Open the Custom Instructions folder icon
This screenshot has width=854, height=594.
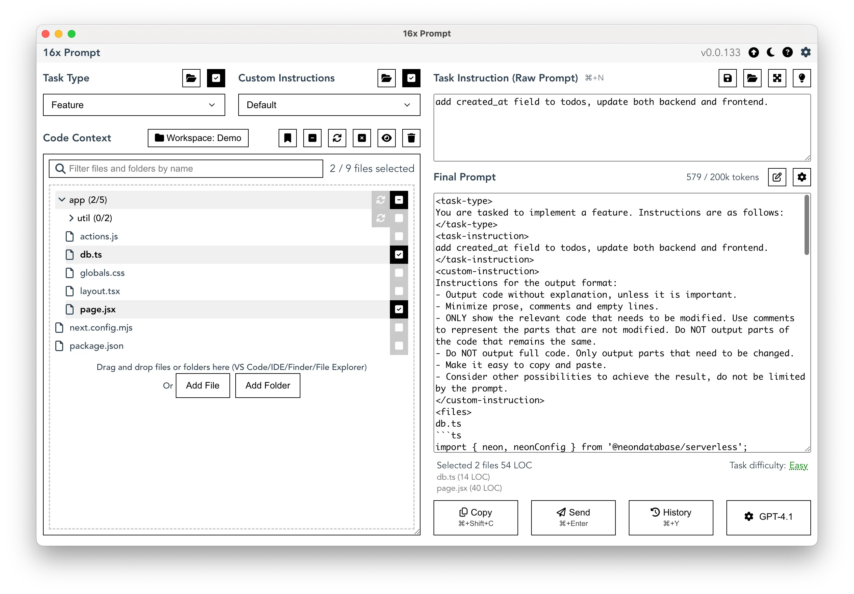pos(386,78)
